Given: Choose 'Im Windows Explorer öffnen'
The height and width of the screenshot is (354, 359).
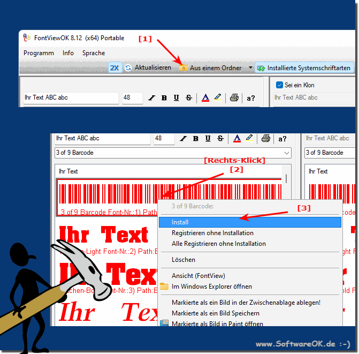Looking at the screenshot, I should click(250, 287).
